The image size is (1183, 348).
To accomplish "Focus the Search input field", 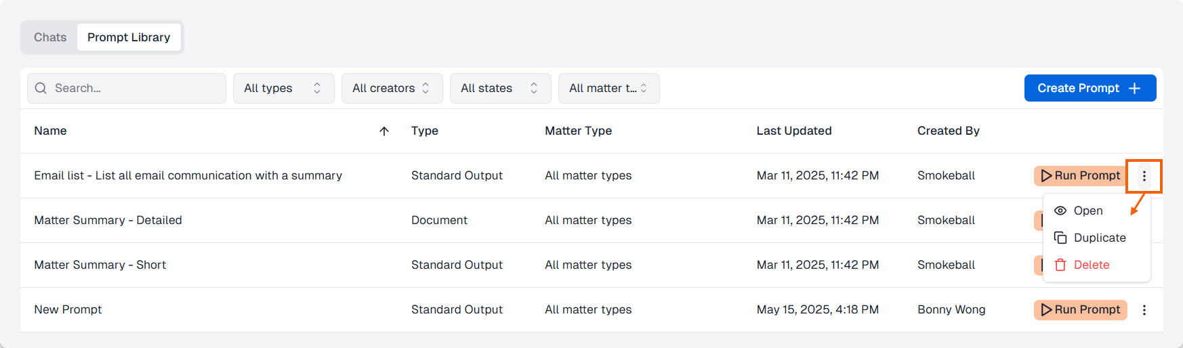I will click(127, 88).
